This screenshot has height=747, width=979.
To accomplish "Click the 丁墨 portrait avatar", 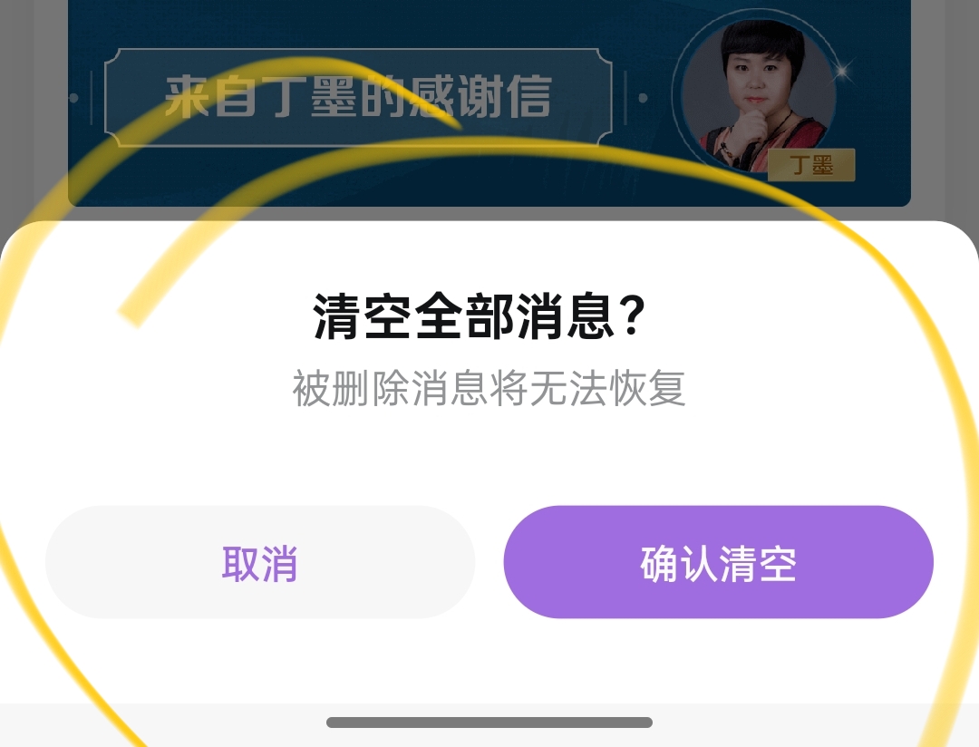I will (x=758, y=95).
